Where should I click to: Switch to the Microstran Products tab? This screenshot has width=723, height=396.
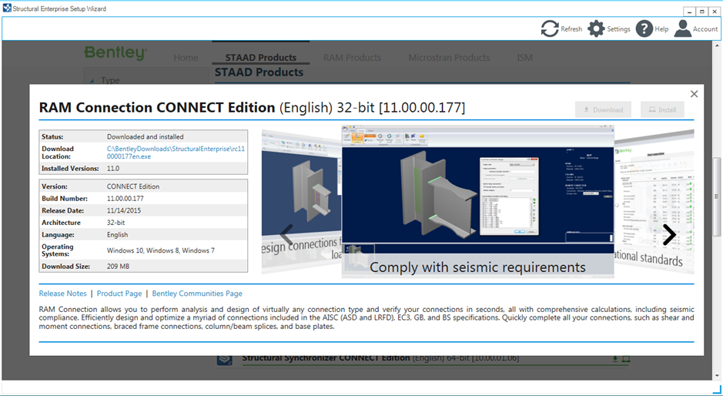click(x=449, y=58)
